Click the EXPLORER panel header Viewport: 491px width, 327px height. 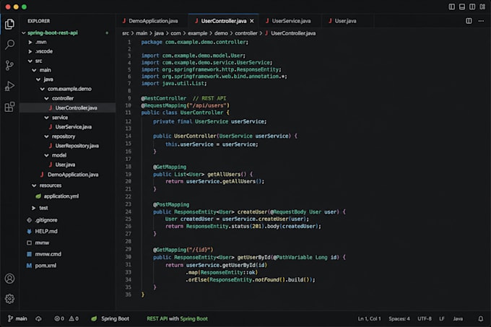click(38, 21)
